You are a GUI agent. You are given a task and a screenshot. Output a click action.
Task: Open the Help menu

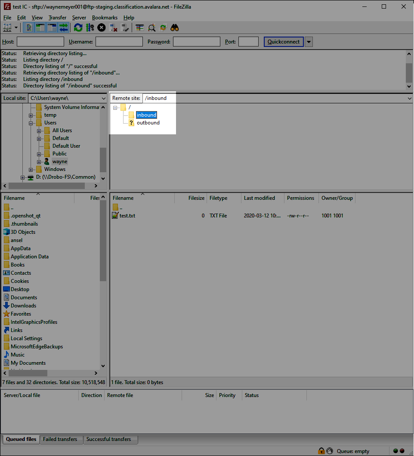click(129, 18)
